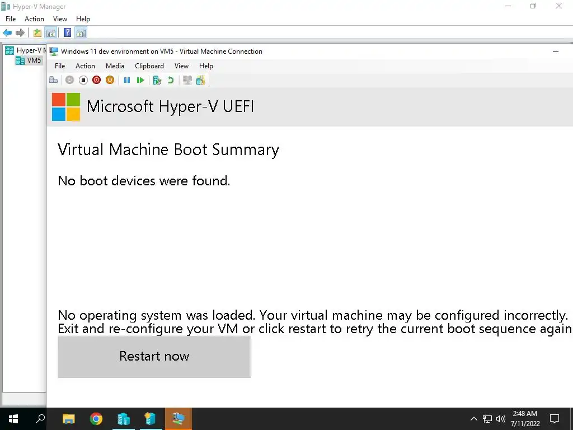
Task: Click the Restart now button
Action: coord(154,357)
